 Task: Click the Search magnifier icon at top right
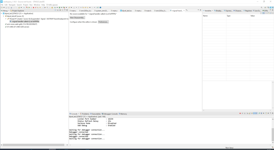262,7
